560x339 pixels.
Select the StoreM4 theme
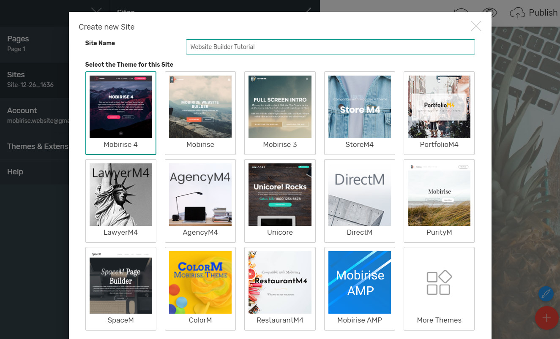point(360,113)
